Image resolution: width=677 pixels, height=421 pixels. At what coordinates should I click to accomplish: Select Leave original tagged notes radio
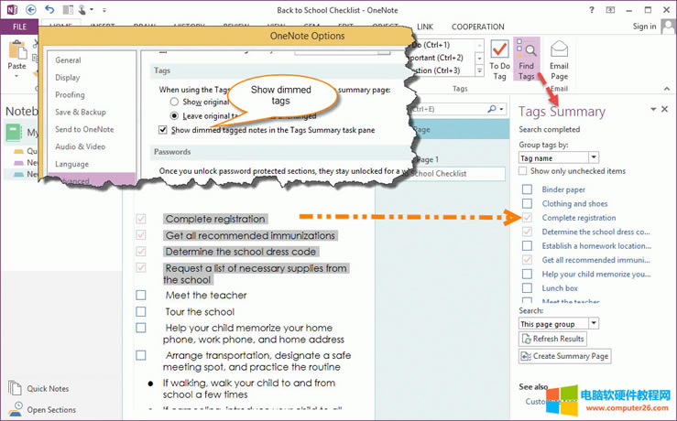[174, 115]
